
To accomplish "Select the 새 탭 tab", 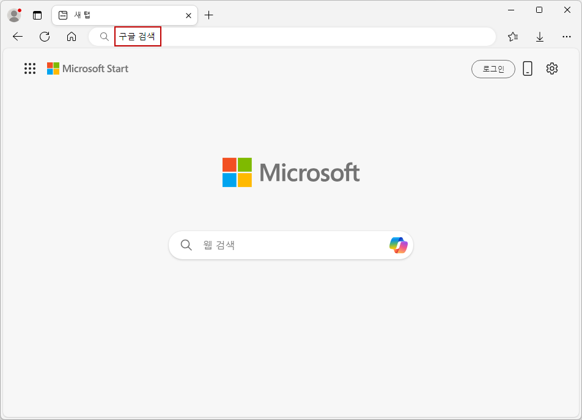I will pyautogui.click(x=124, y=15).
